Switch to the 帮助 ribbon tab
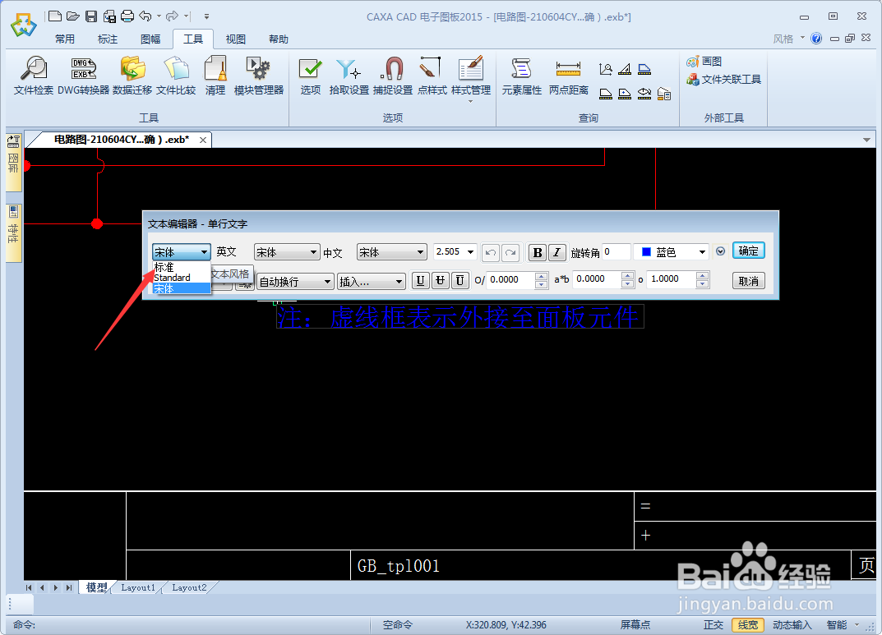 [x=279, y=39]
